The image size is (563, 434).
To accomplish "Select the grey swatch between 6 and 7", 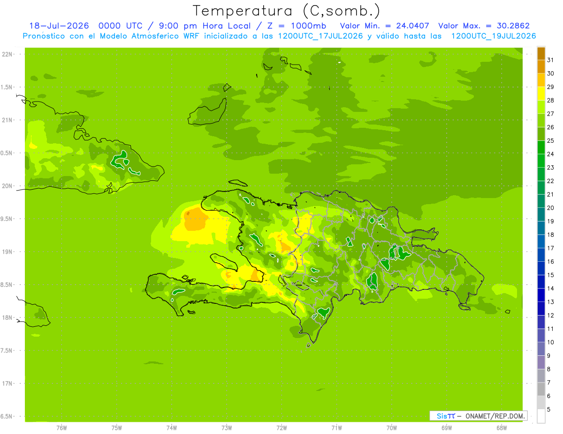I will (541, 389).
